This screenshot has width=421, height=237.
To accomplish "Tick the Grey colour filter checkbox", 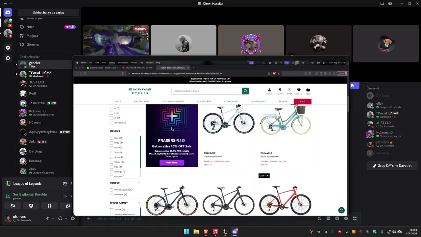I will point(111,143).
